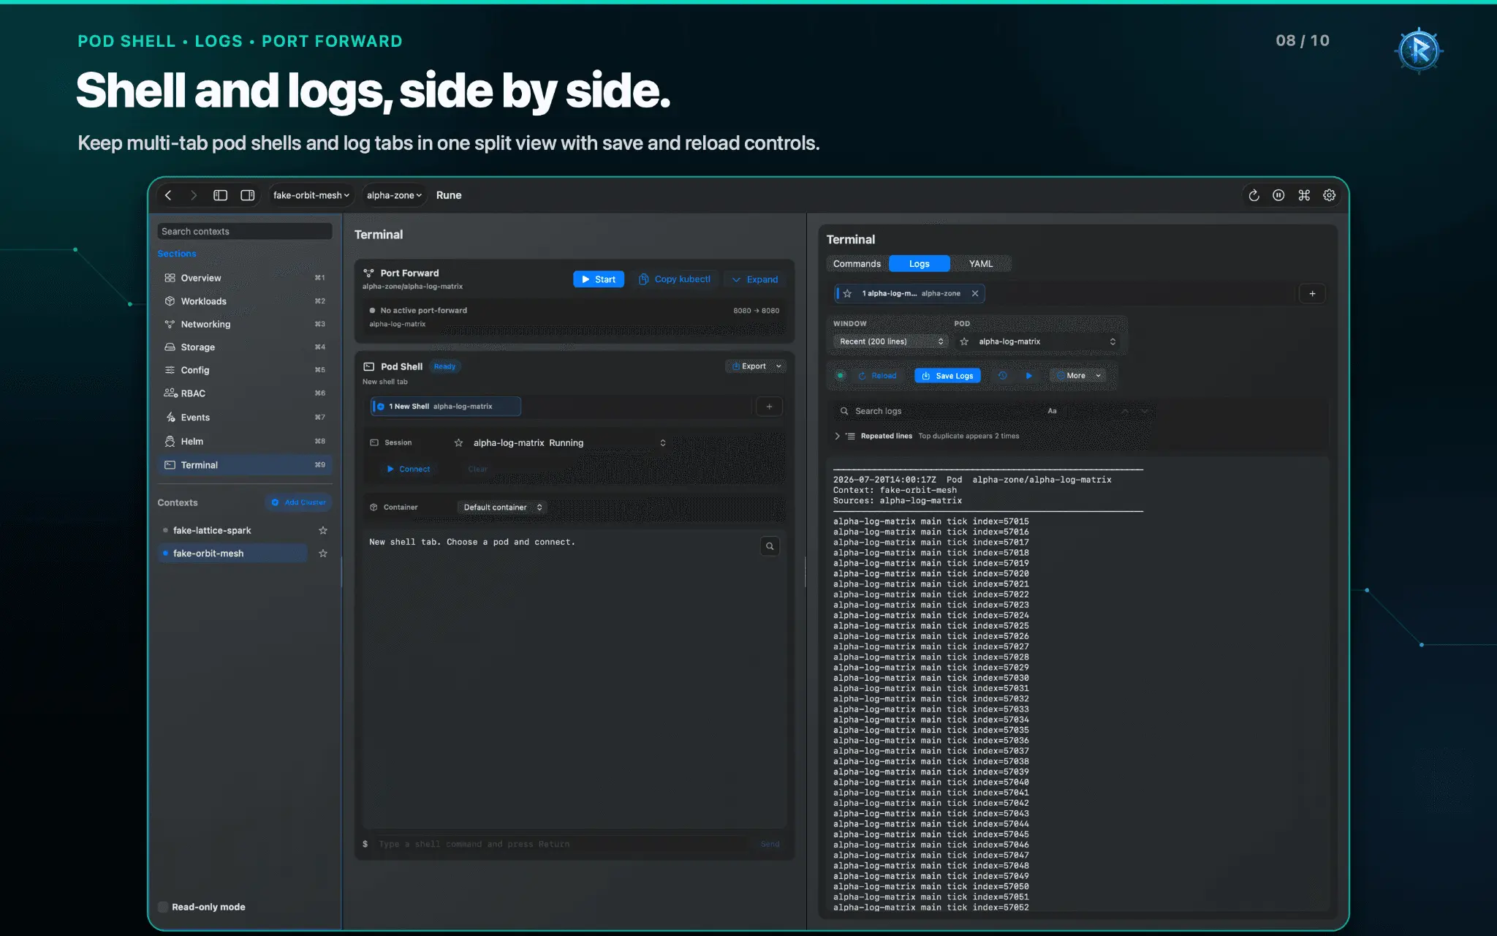Start the port forward
Image resolution: width=1497 pixels, height=936 pixels.
point(599,279)
